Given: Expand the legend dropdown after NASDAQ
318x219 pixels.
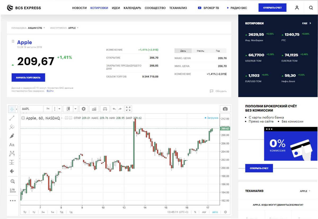Looking at the screenshot, I should click(62, 118).
